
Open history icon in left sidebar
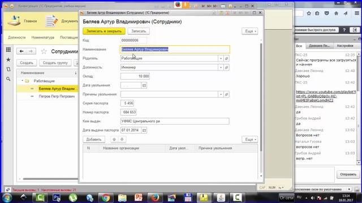(8, 69)
